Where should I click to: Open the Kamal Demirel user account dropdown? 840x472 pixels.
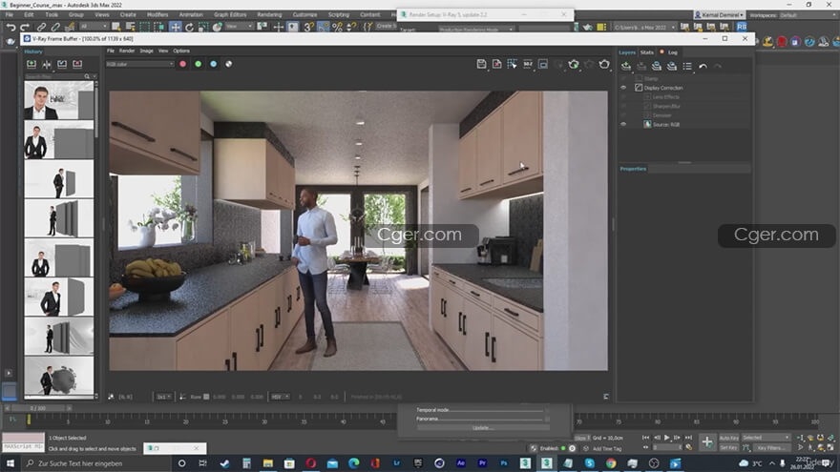tap(720, 15)
